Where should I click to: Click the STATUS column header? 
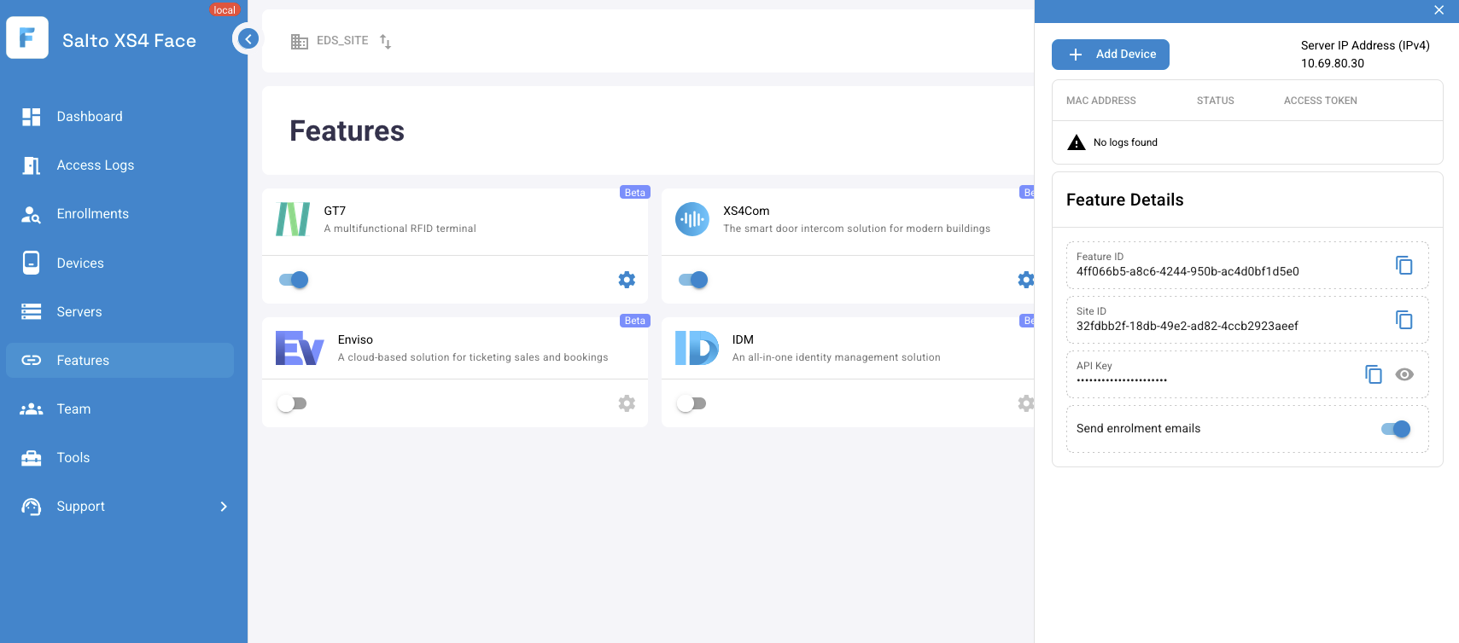tap(1216, 101)
